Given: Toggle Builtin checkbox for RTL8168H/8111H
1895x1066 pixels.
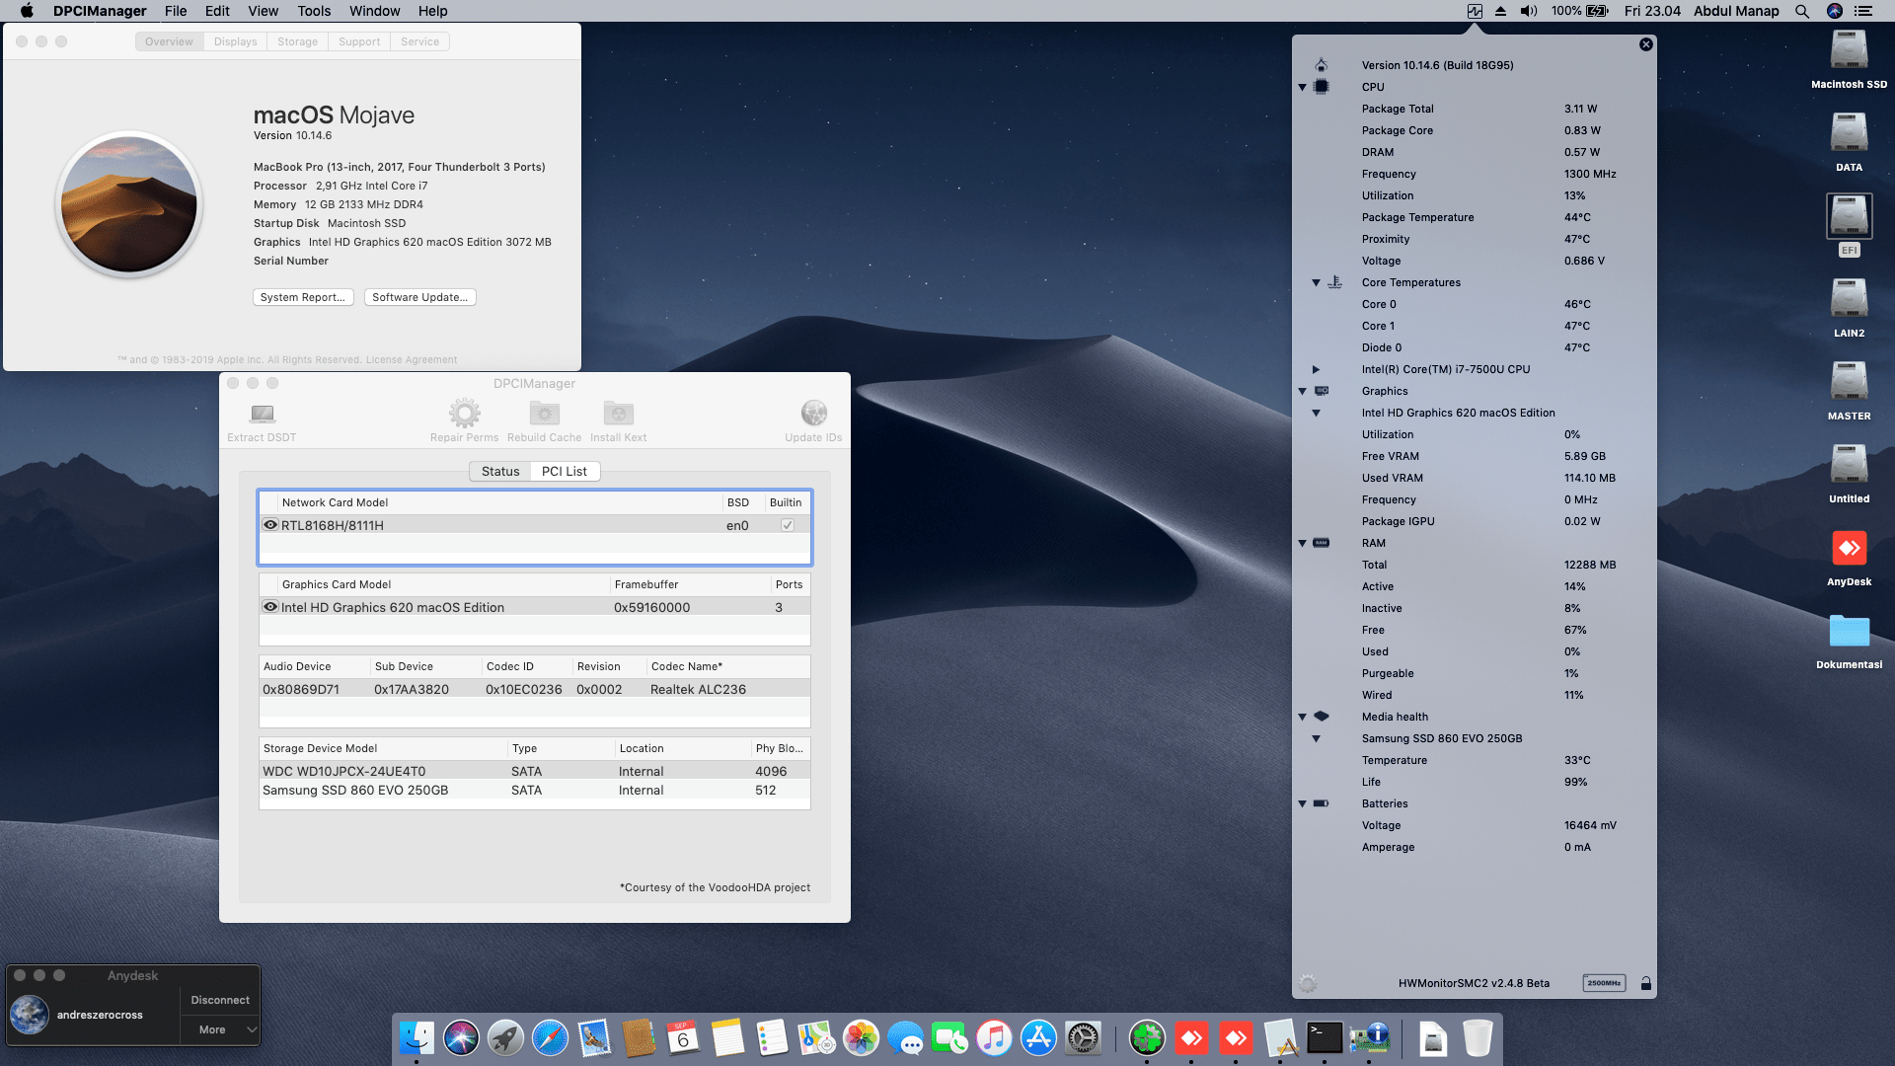Looking at the screenshot, I should click(x=788, y=525).
